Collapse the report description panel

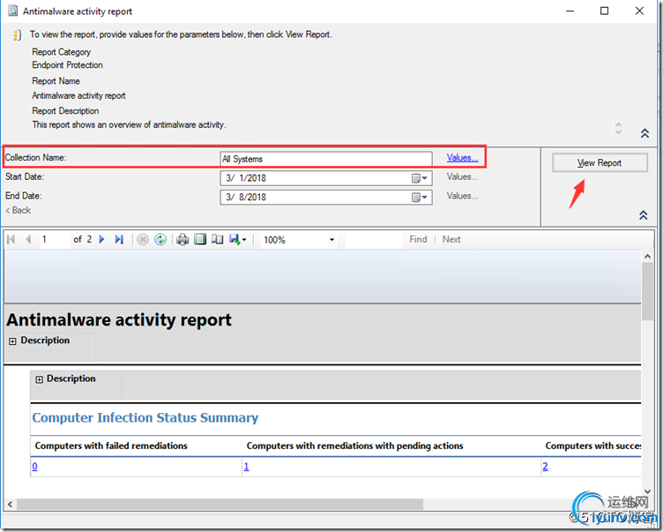pos(644,133)
